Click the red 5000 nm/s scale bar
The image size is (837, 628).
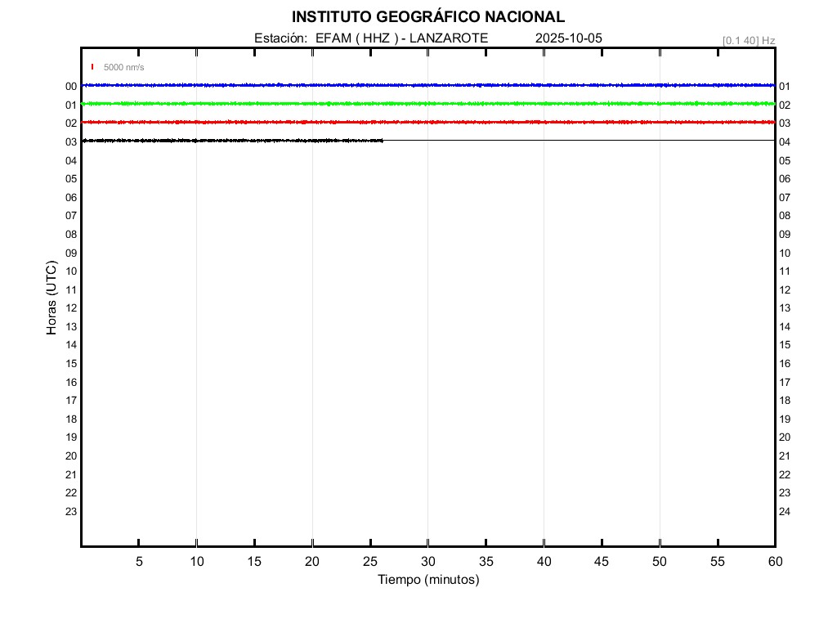(x=92, y=67)
